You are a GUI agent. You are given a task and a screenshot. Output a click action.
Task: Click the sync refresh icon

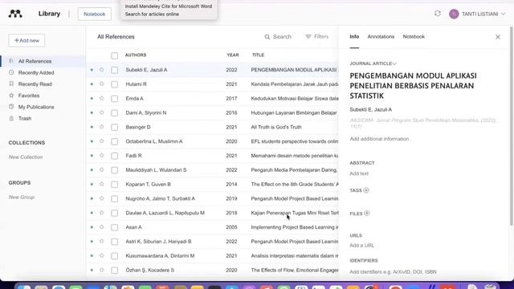click(437, 14)
